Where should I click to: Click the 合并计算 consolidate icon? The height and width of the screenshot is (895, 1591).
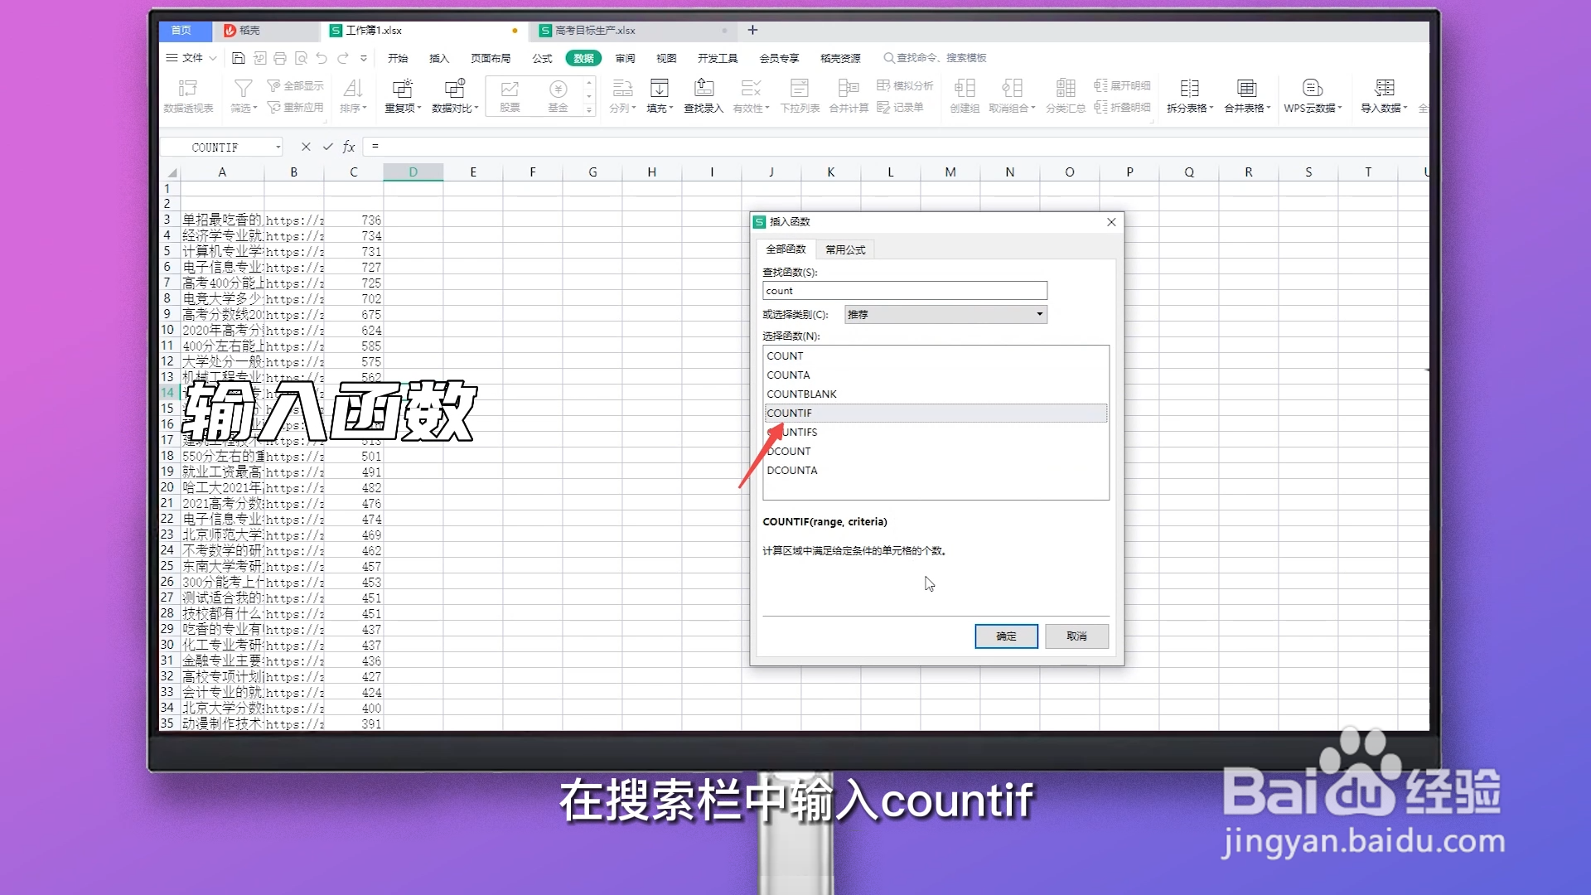pos(848,95)
